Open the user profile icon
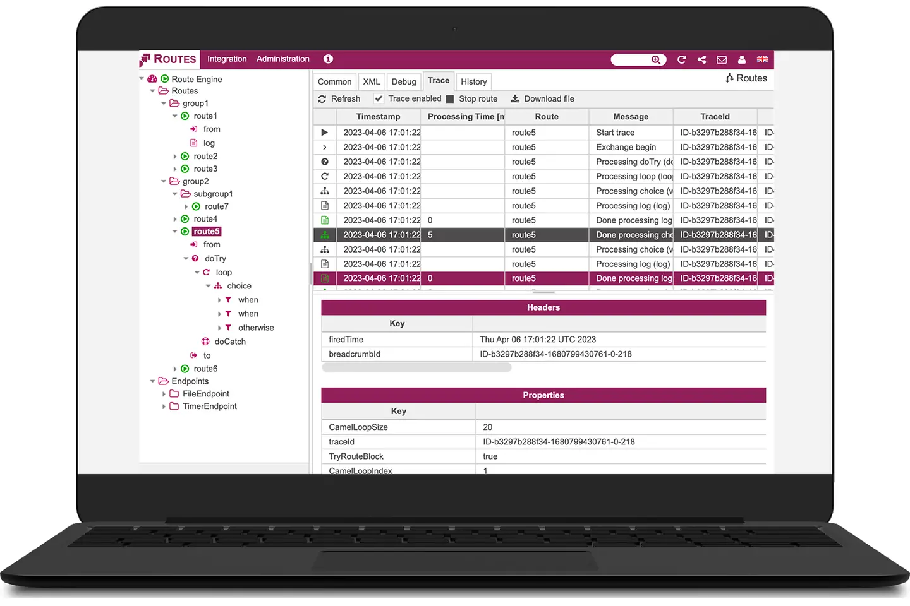Viewport: 910px width, 606px height. click(x=742, y=60)
